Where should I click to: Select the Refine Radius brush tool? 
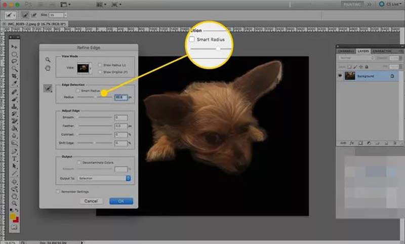(x=48, y=88)
